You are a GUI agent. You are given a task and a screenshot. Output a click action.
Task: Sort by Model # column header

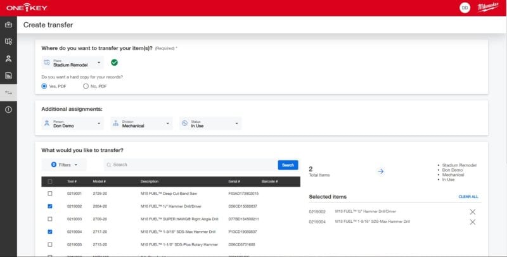[99, 182]
